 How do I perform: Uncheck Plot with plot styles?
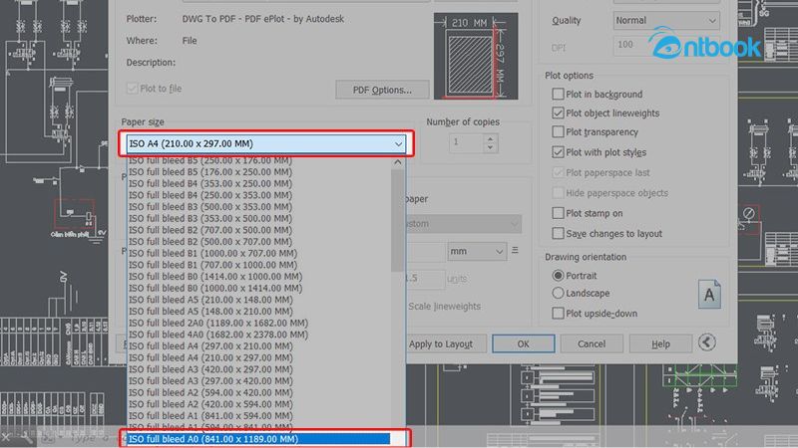[x=558, y=152]
